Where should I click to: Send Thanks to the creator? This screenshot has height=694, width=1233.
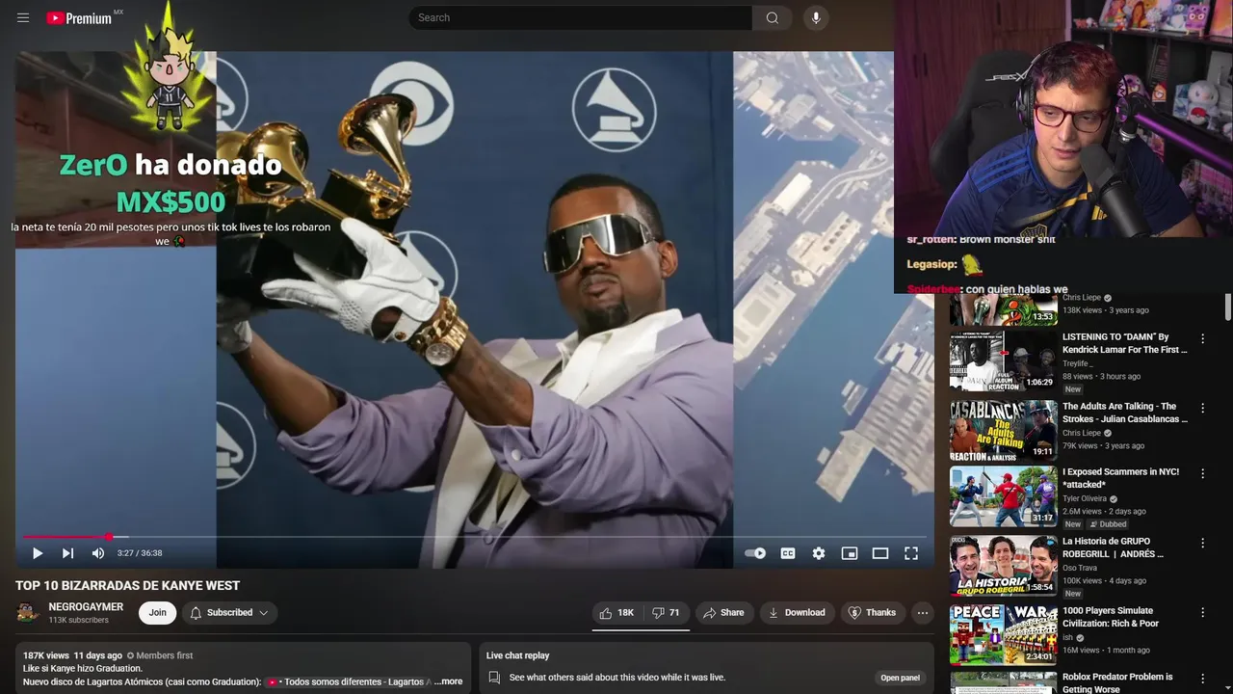click(872, 612)
